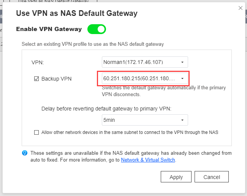Viewport: 247px width, 196px height.
Task: Close the dialog with the X icon
Action: pyautogui.click(x=241, y=8)
